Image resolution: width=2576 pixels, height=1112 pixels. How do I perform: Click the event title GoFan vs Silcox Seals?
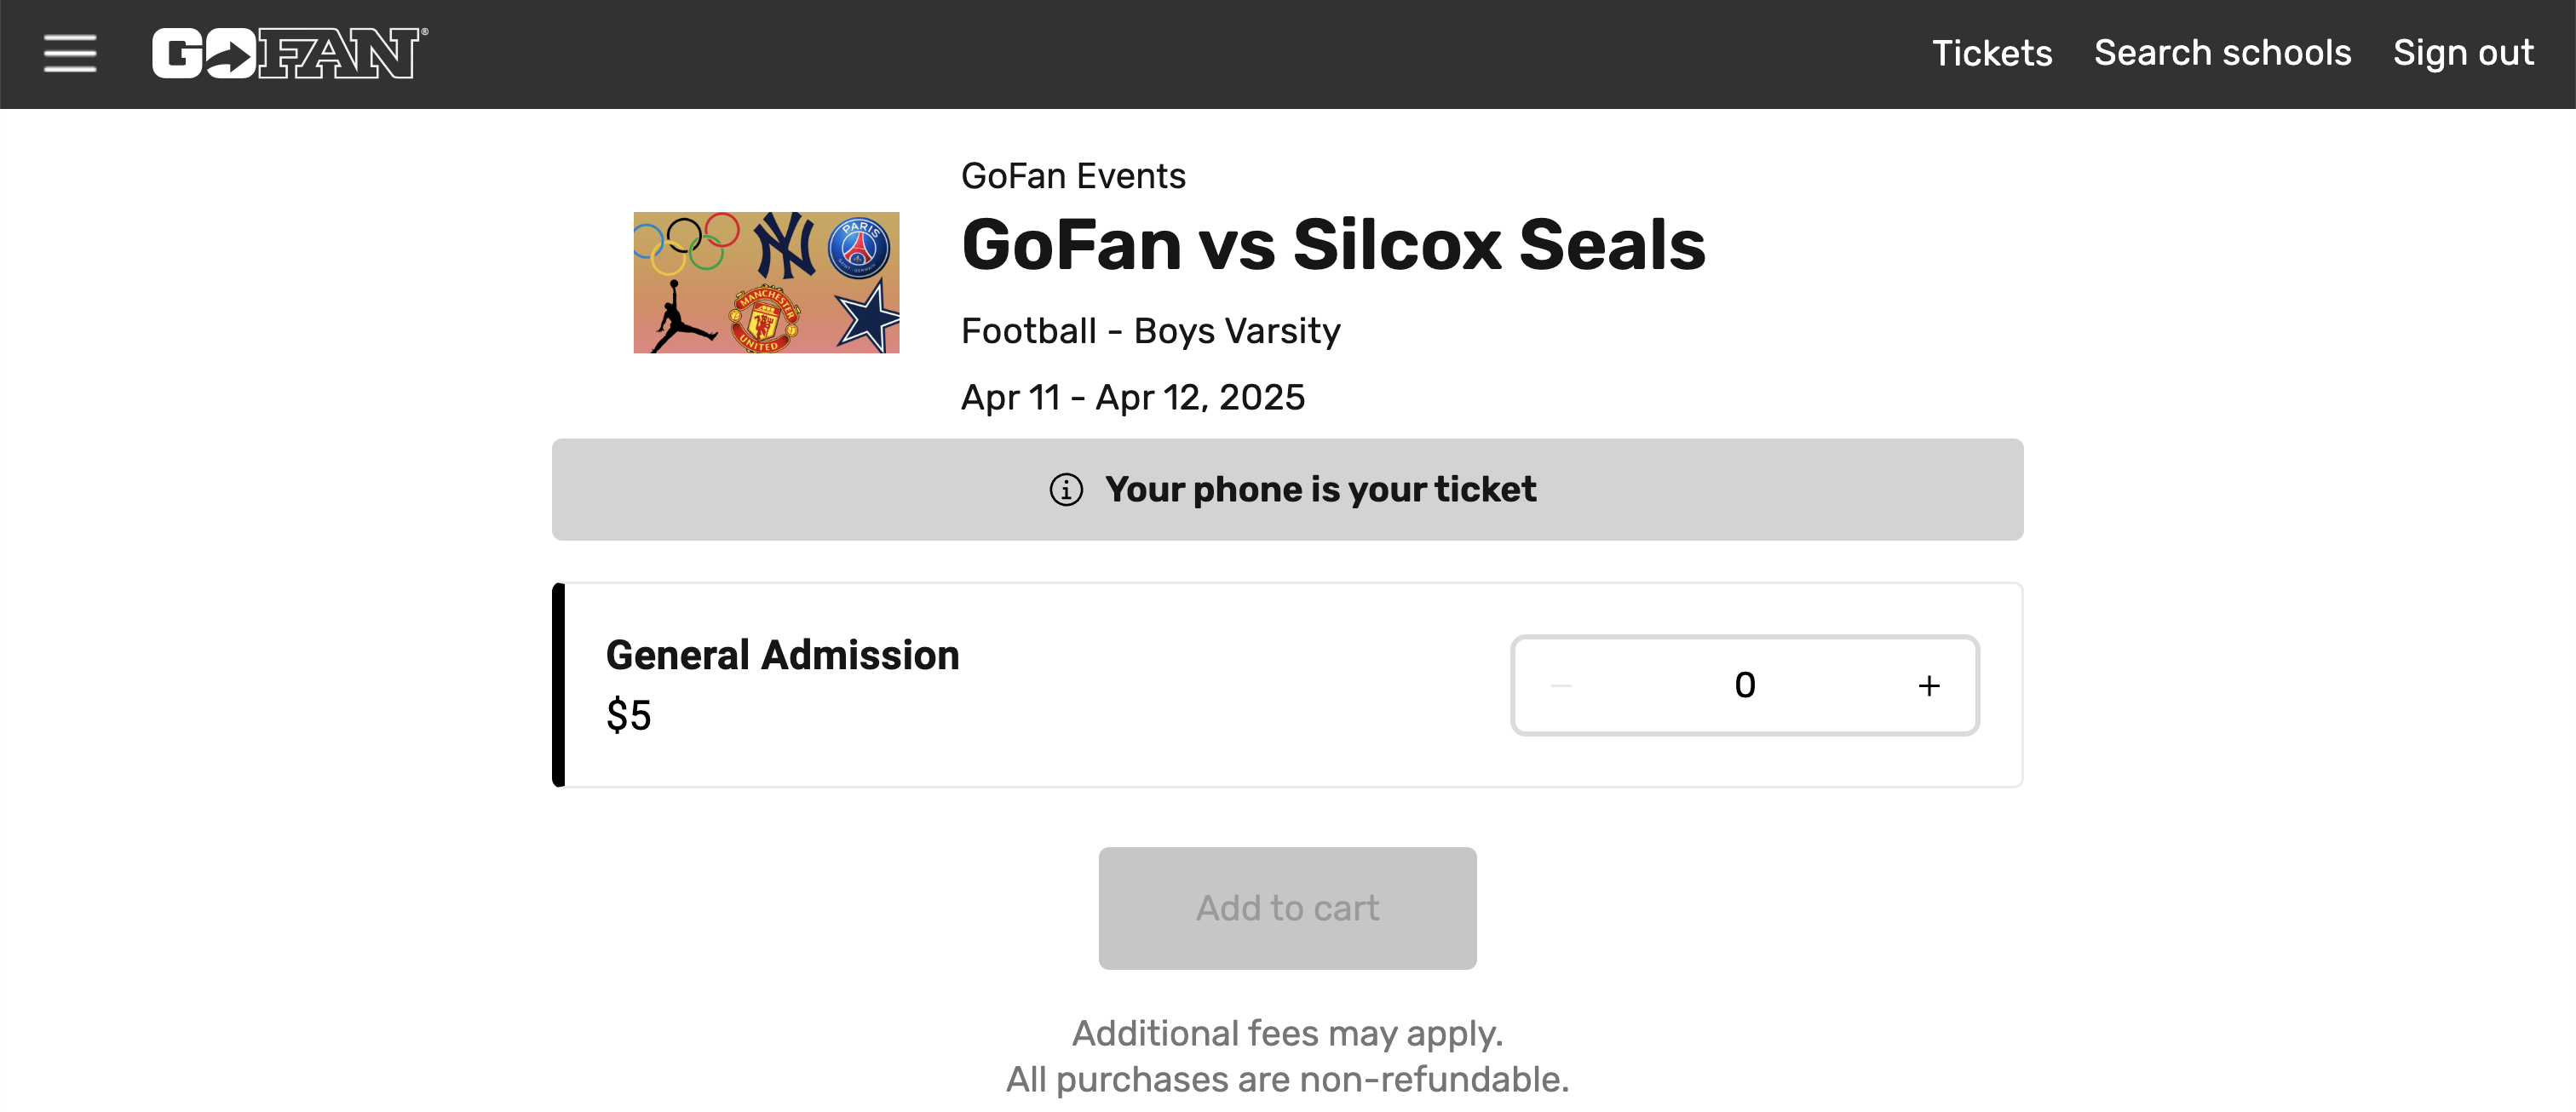coord(1333,247)
